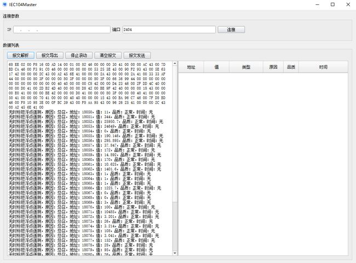Click the 时间 column header

323,67
